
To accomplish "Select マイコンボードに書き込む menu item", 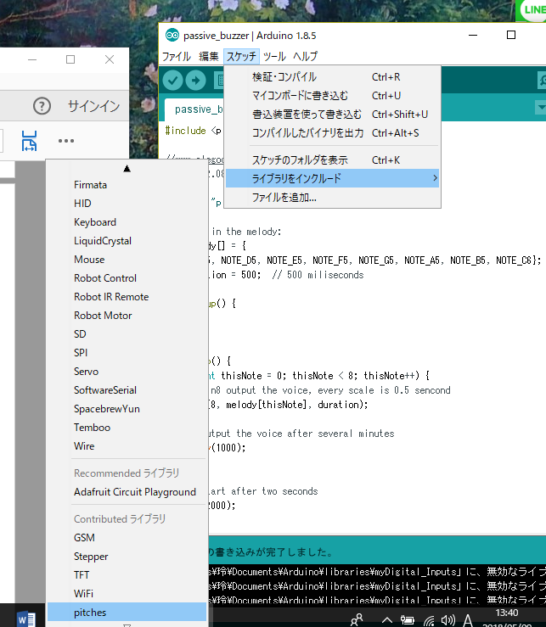I will 332,96.
